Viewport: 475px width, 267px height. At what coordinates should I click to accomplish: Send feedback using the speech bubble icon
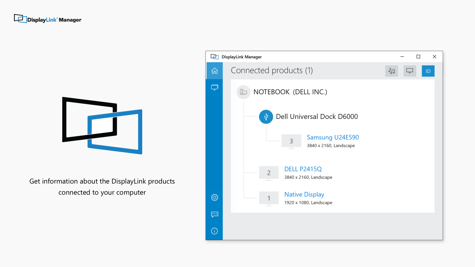214,214
